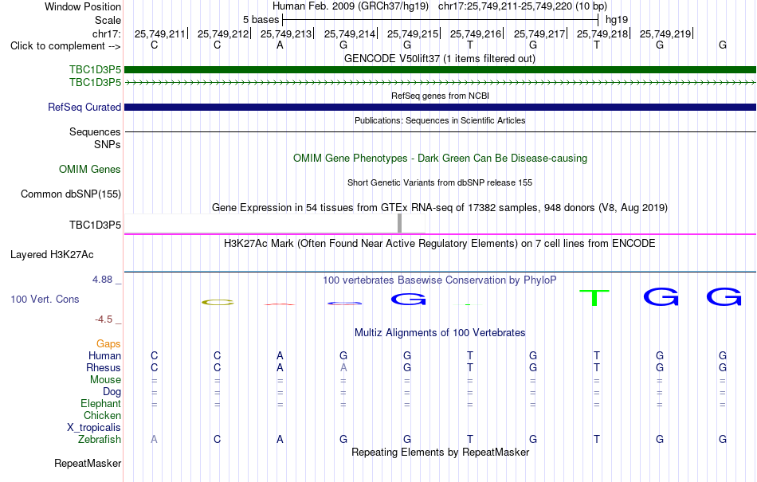Image resolution: width=757 pixels, height=482 pixels.
Task: Click the 4.88 PhyloP upper scale value
Action: pos(102,280)
